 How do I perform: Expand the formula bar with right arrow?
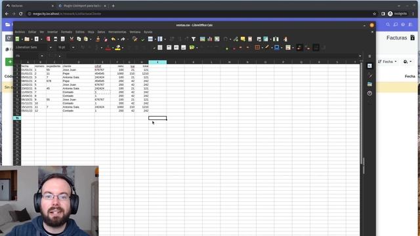tap(360, 56)
